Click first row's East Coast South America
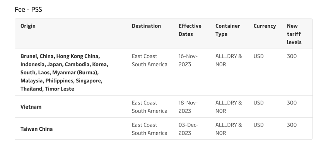This screenshot has height=147, width=321. 149,60
